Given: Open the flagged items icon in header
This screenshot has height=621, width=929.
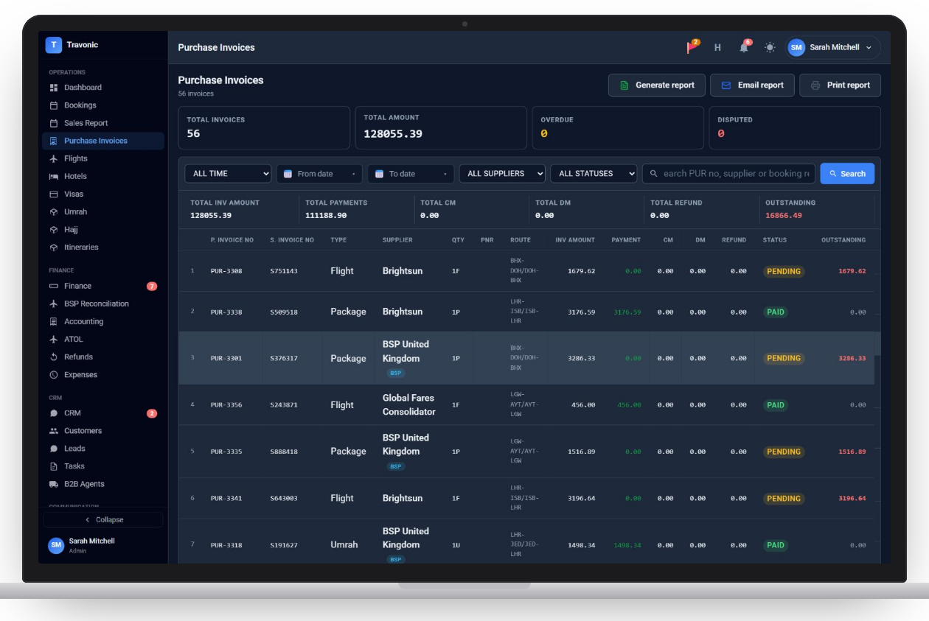Looking at the screenshot, I should point(692,47).
